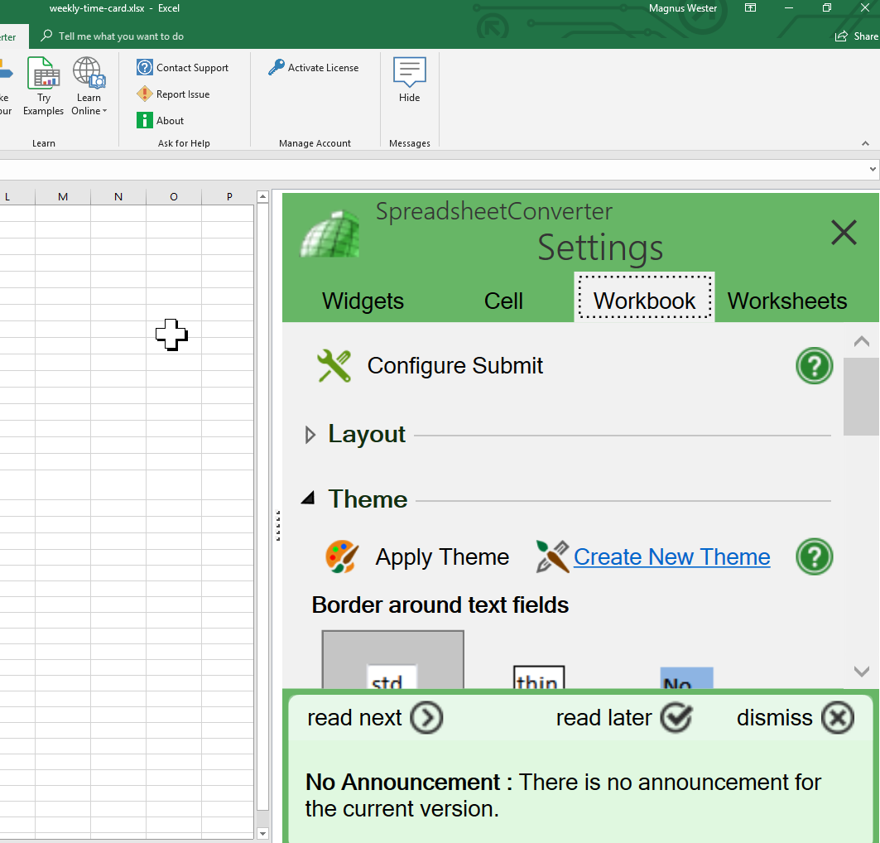Open the Learn Online dropdown

click(x=89, y=85)
